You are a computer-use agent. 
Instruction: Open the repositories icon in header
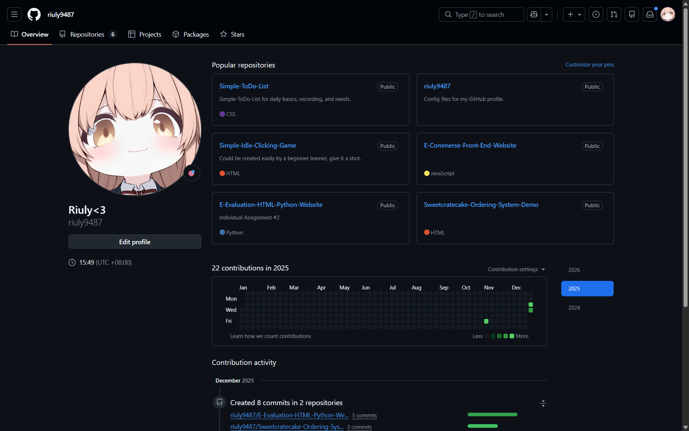click(632, 14)
